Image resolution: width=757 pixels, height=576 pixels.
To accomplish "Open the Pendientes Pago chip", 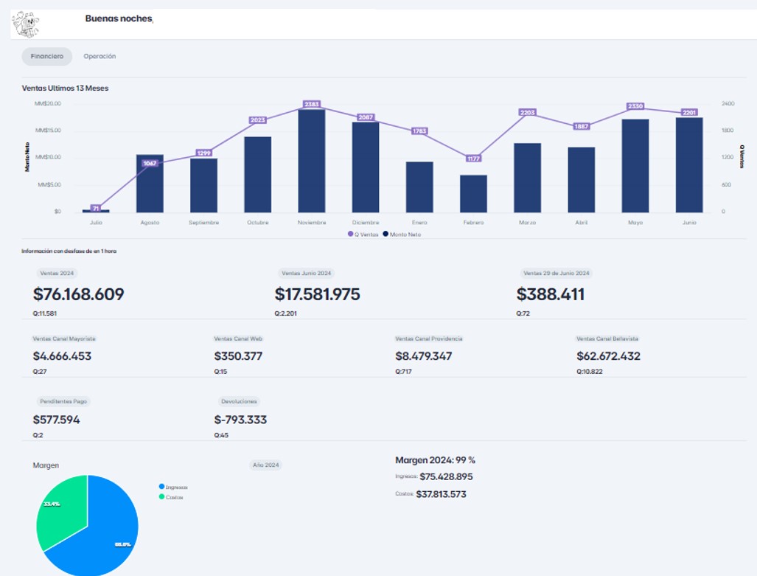I will [62, 402].
